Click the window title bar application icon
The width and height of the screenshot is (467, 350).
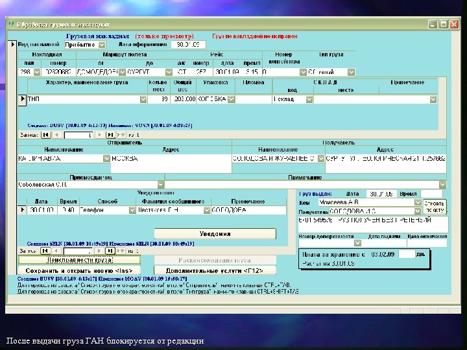click(11, 25)
